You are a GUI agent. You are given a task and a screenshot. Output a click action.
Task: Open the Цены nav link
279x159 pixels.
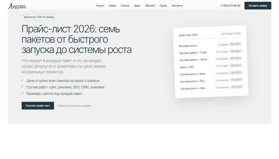pyautogui.click(x=137, y=6)
